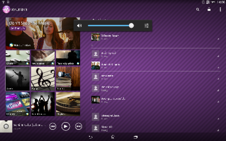
Task: Expand options arrow for Avenged Sevenfold
Action: point(218,102)
